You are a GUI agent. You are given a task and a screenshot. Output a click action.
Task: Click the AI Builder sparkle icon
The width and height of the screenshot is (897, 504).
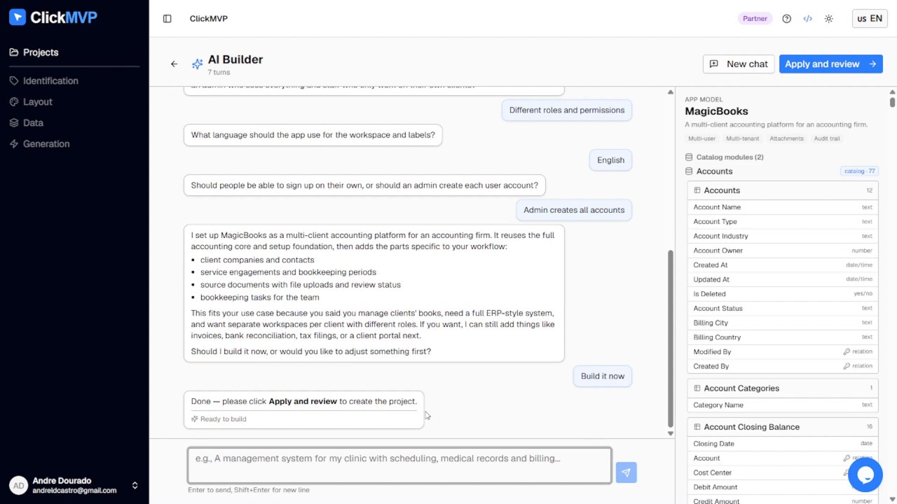[198, 64]
